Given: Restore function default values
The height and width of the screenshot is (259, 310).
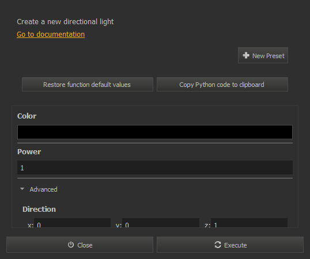Looking at the screenshot, I should click(88, 85).
